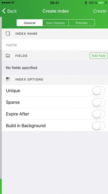
Task: Tap the Bluetooth status icon
Action: click(86, 3)
